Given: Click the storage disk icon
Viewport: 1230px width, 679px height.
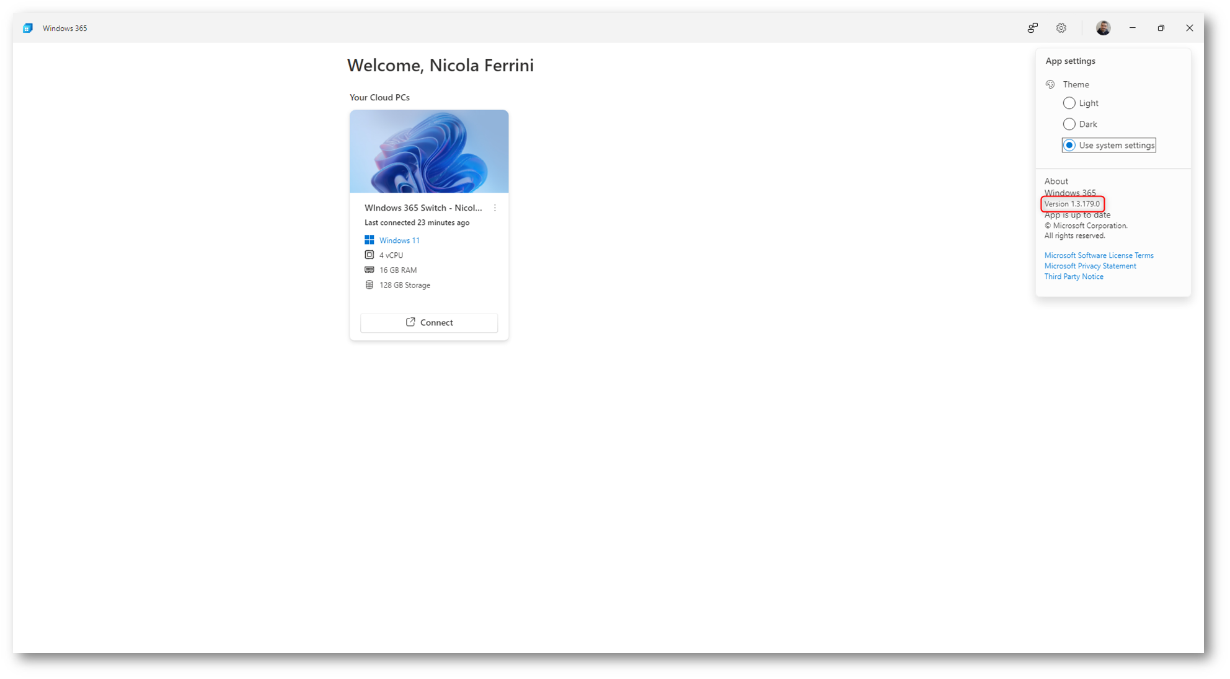Looking at the screenshot, I should [369, 285].
